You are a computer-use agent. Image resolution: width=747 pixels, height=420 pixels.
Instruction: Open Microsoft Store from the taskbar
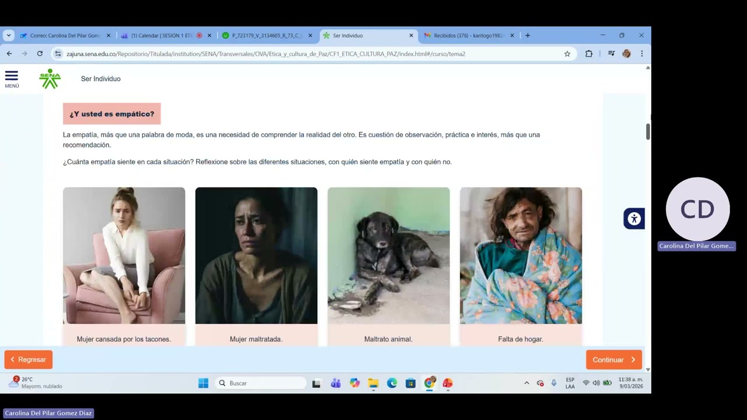[411, 383]
